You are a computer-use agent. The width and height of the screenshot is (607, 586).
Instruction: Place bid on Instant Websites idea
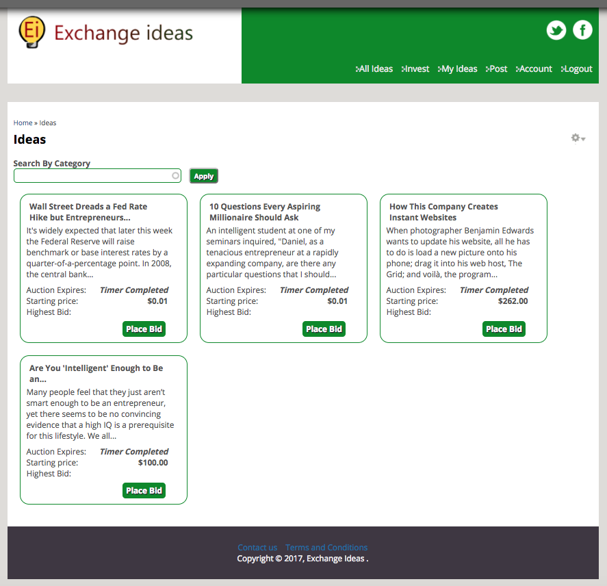coord(504,329)
